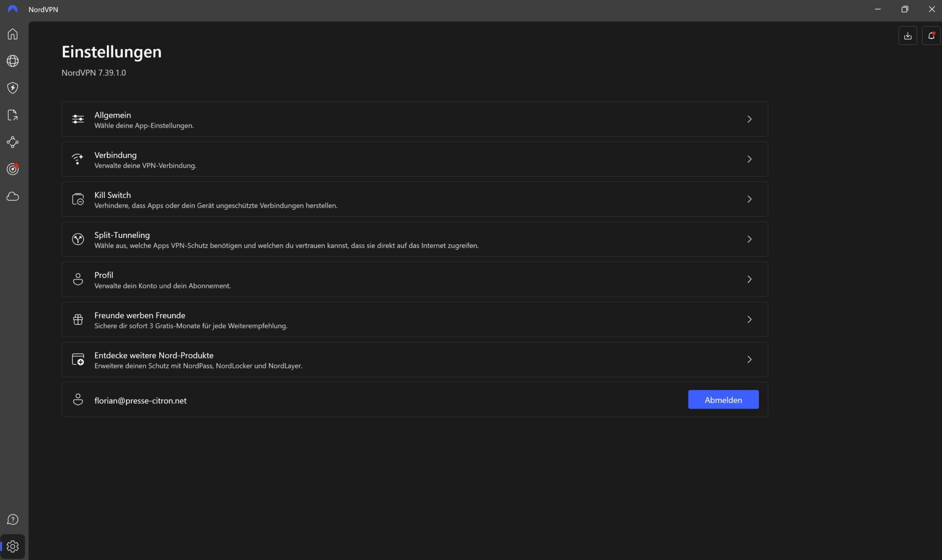Click the wifi icon beside Verbindung
This screenshot has width=942, height=560.
tap(78, 159)
